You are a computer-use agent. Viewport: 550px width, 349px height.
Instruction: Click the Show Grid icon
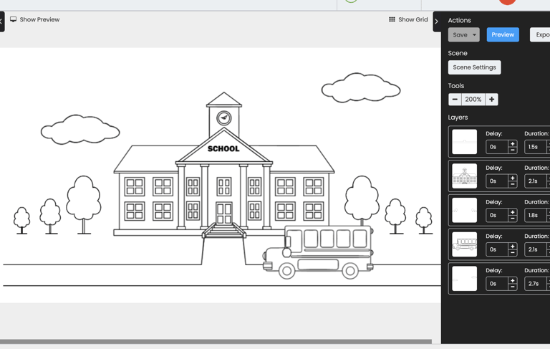click(392, 19)
